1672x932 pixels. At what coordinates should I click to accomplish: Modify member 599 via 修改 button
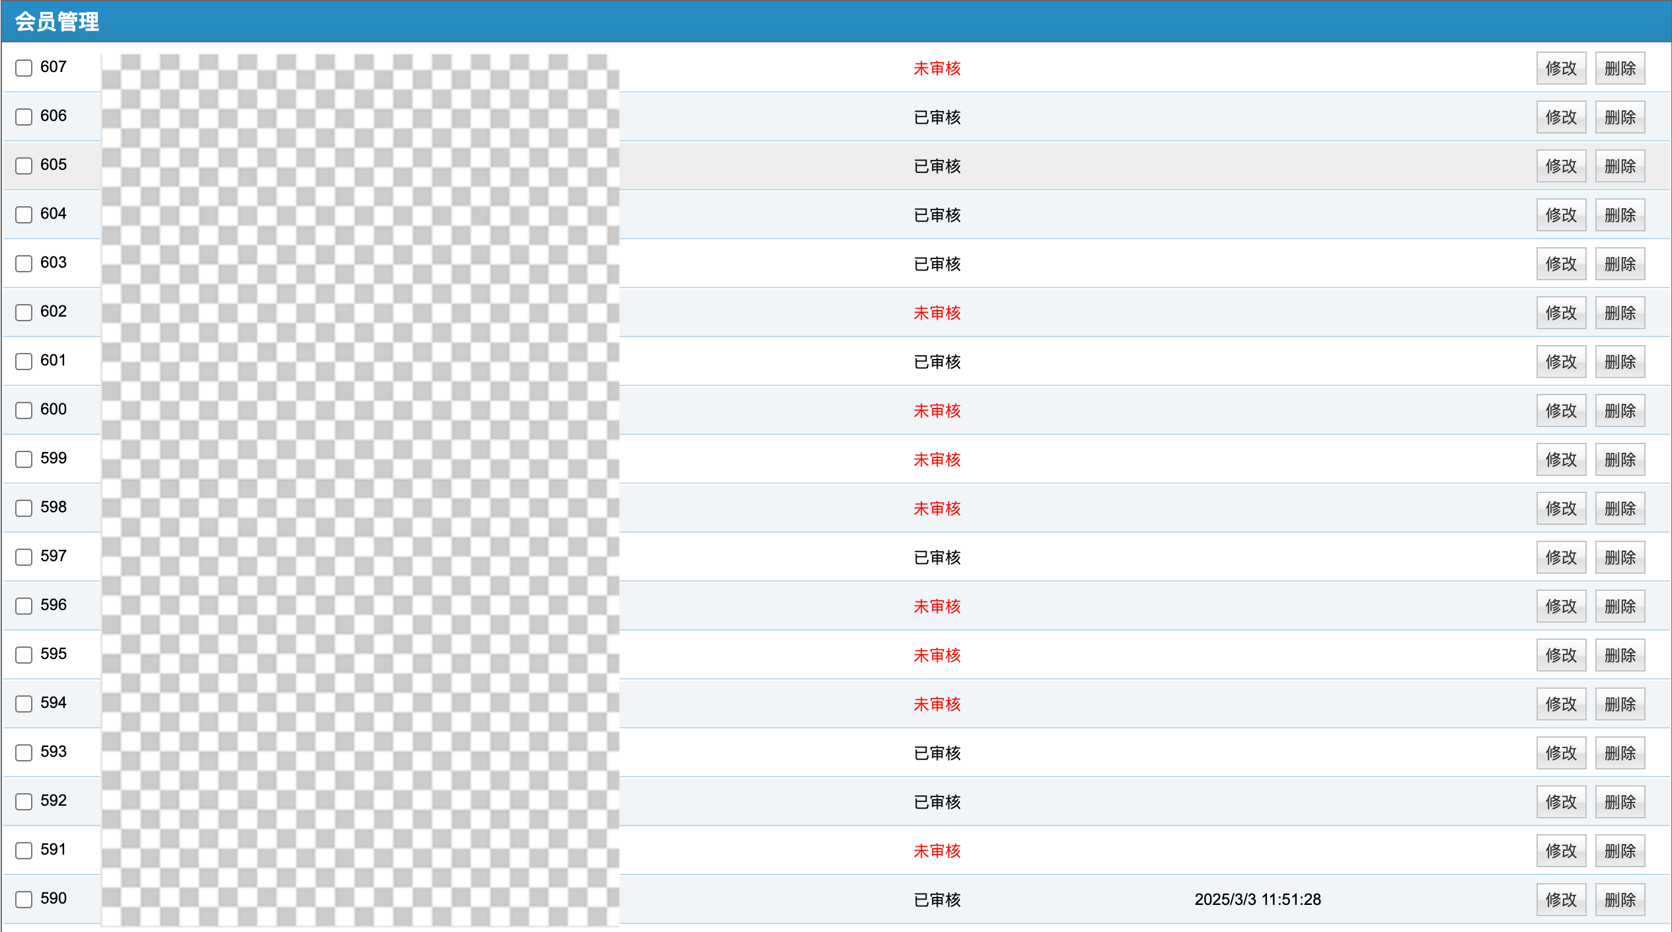point(1560,459)
